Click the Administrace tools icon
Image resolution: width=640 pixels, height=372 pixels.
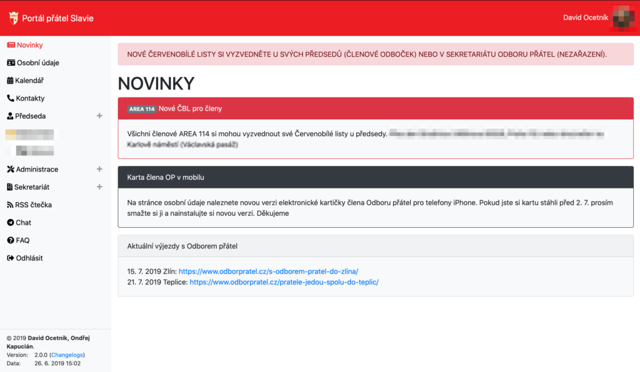point(11,169)
